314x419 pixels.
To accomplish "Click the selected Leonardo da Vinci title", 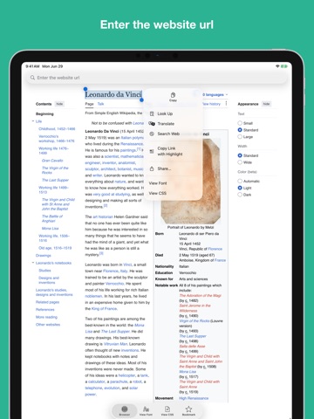I will pos(113,94).
